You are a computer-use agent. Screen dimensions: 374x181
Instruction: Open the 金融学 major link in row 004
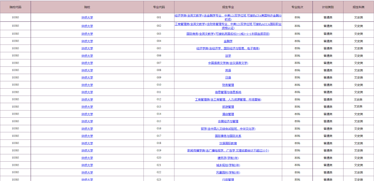click(x=228, y=41)
